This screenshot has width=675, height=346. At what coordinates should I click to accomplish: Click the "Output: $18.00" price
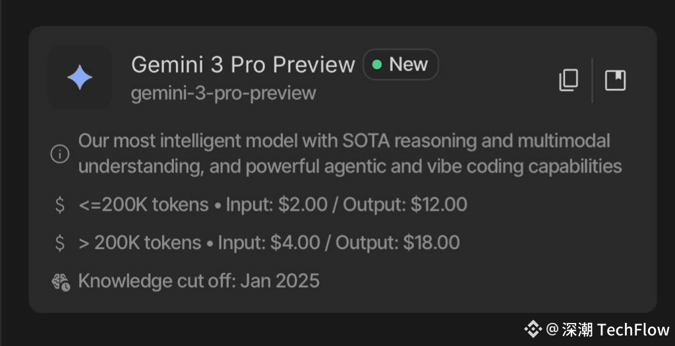tap(397, 243)
